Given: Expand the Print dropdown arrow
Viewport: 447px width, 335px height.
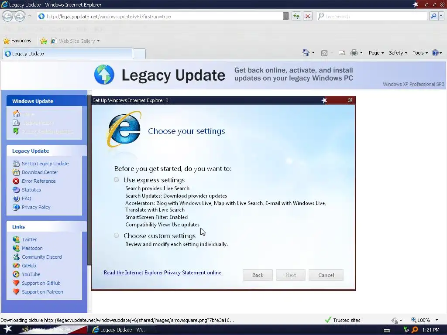Looking at the screenshot, I should 361,53.
